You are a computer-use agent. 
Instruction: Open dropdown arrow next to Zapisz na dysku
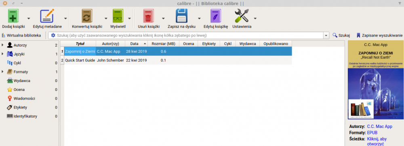(x=199, y=18)
